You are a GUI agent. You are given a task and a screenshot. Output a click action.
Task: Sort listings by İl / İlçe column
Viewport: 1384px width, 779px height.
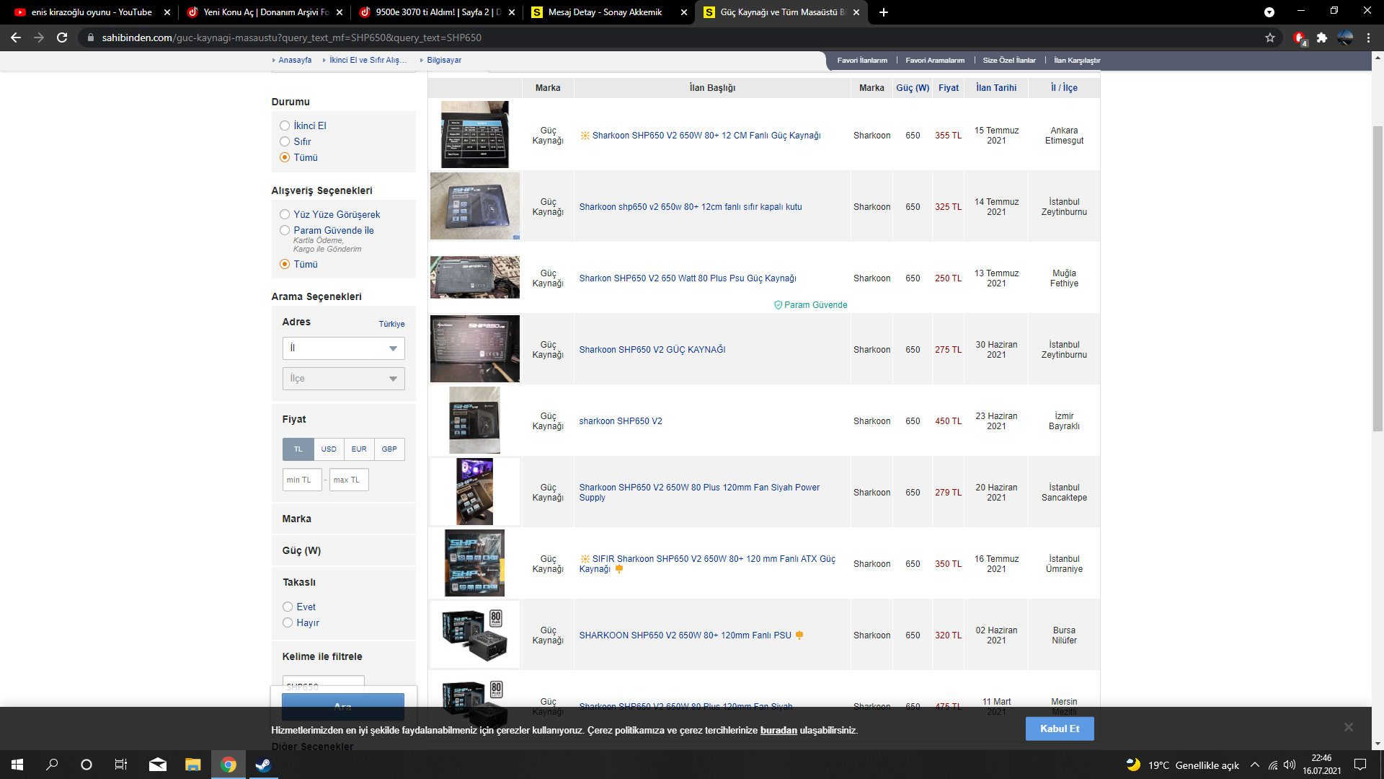tap(1064, 87)
